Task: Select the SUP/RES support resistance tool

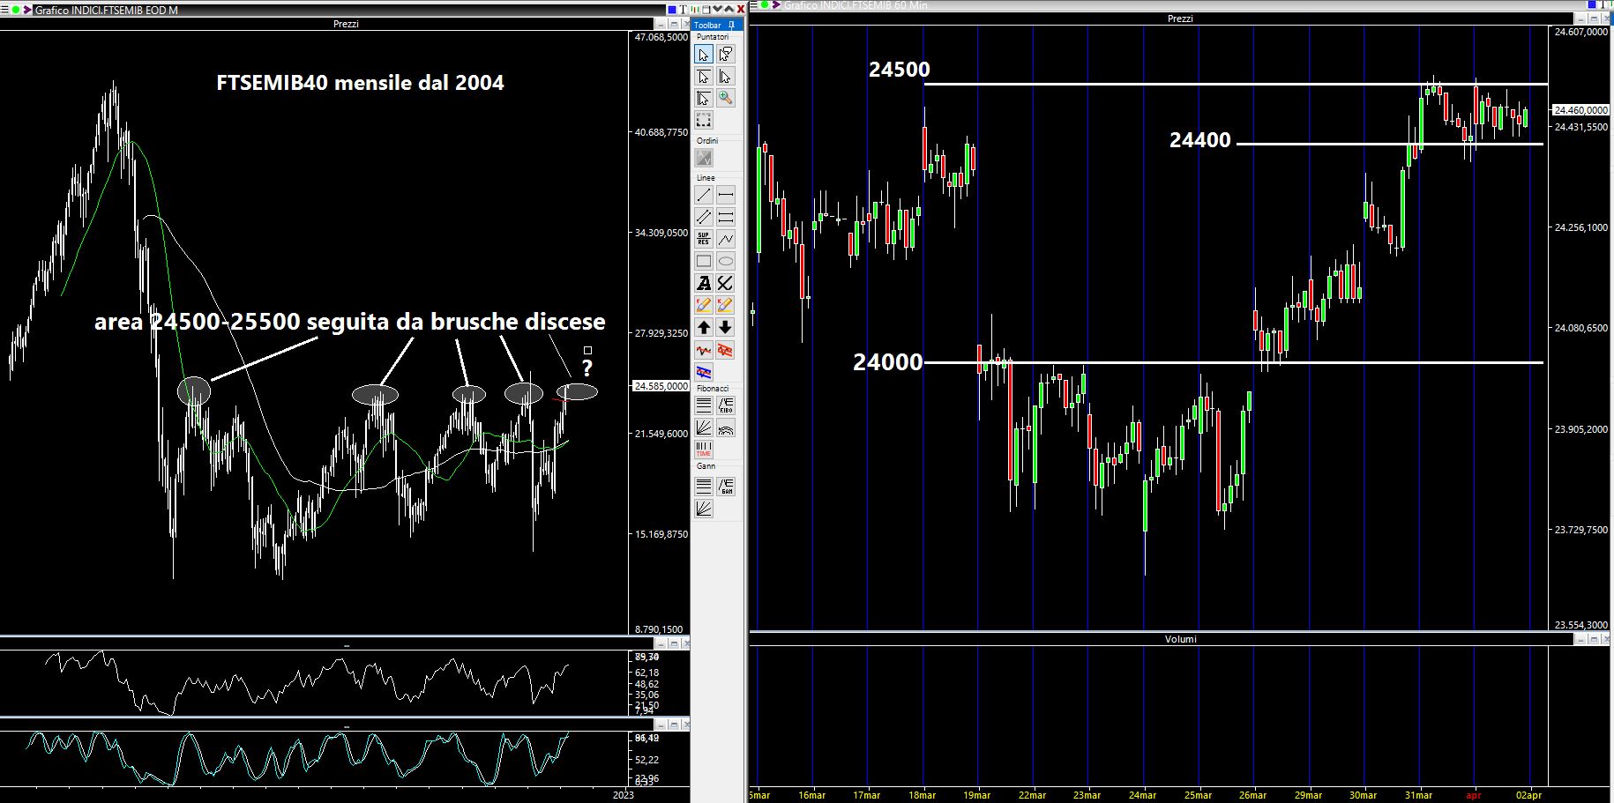Action: [703, 239]
